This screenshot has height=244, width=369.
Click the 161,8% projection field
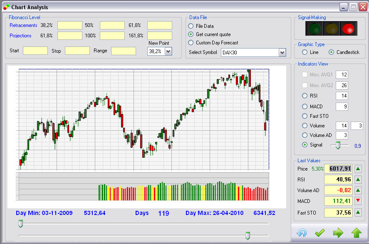tap(160, 36)
